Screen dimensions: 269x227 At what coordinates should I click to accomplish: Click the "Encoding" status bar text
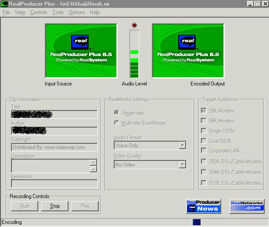[x=12, y=222]
